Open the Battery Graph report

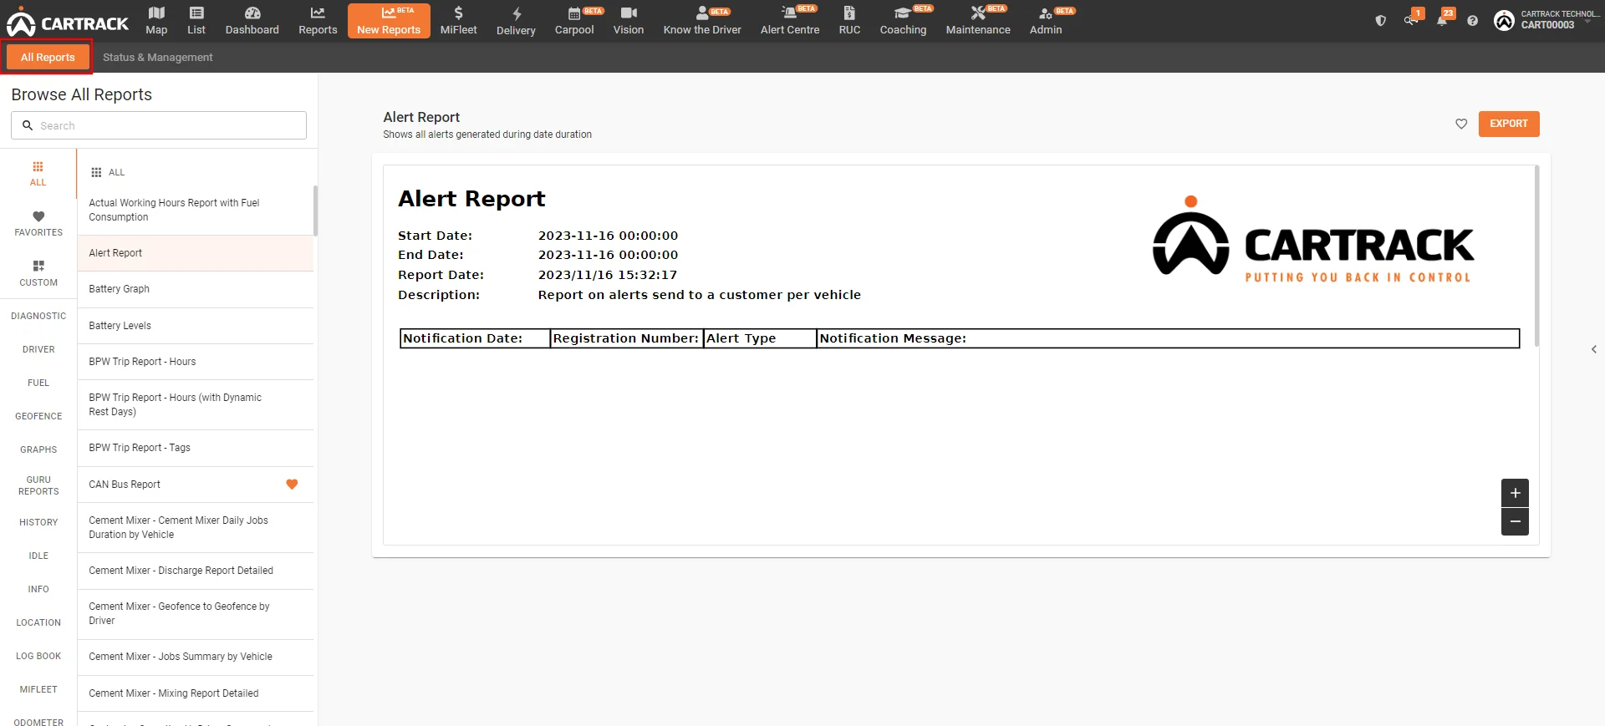pos(196,289)
